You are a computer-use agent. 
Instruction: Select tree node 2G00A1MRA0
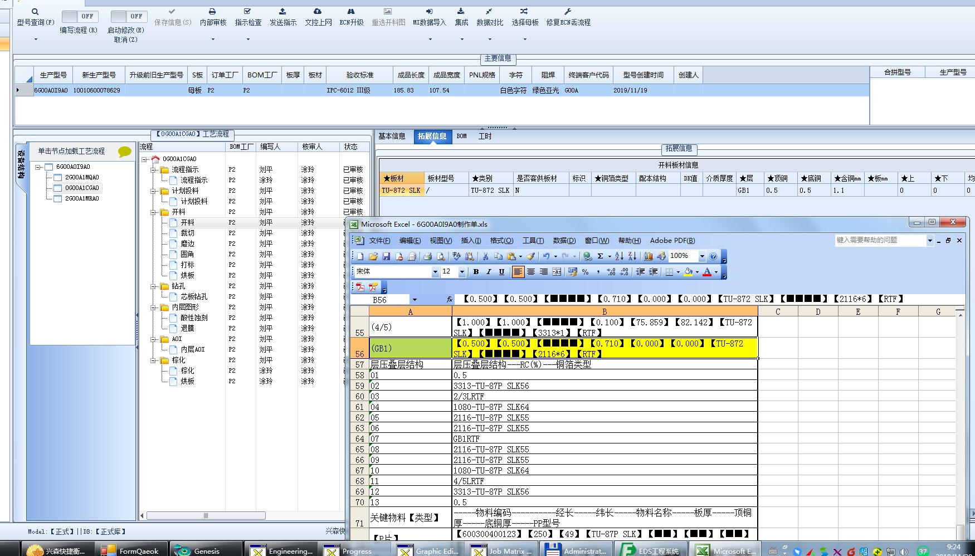coord(82,198)
